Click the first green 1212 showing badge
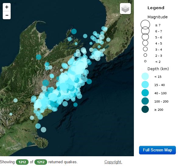 click(22, 162)
